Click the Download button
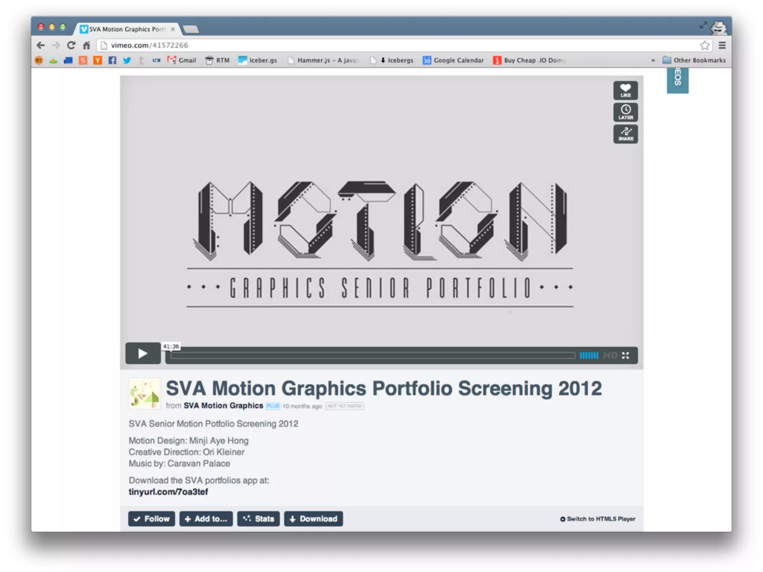 (313, 518)
